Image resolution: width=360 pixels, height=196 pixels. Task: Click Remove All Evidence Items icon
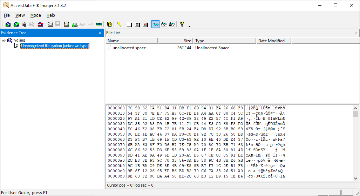pos(40,24)
